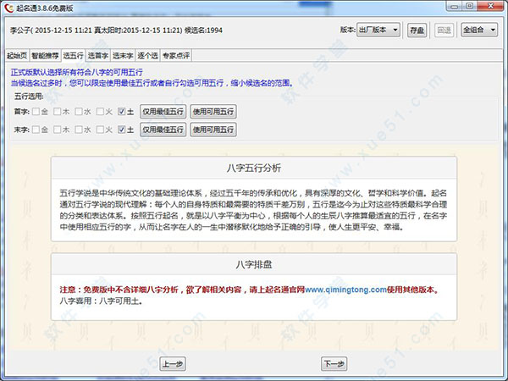Click 仅用最佳五行 button in 首字 row
The image size is (508, 381).
[163, 111]
